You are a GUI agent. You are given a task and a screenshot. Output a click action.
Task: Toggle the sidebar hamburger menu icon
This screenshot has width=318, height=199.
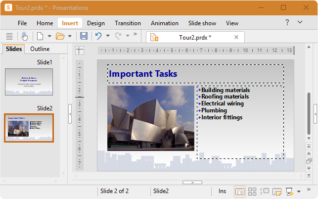9,36
